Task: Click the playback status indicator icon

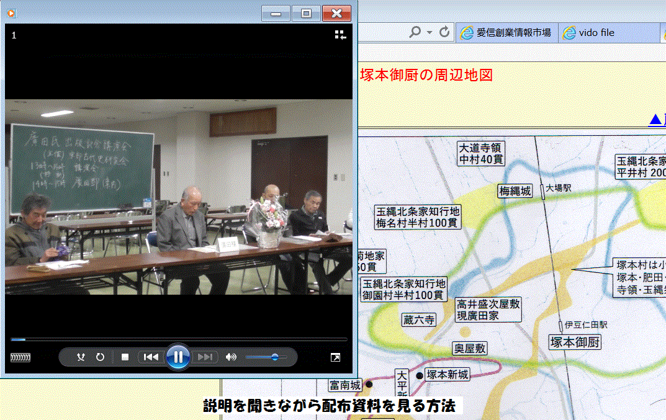Action: point(20,357)
